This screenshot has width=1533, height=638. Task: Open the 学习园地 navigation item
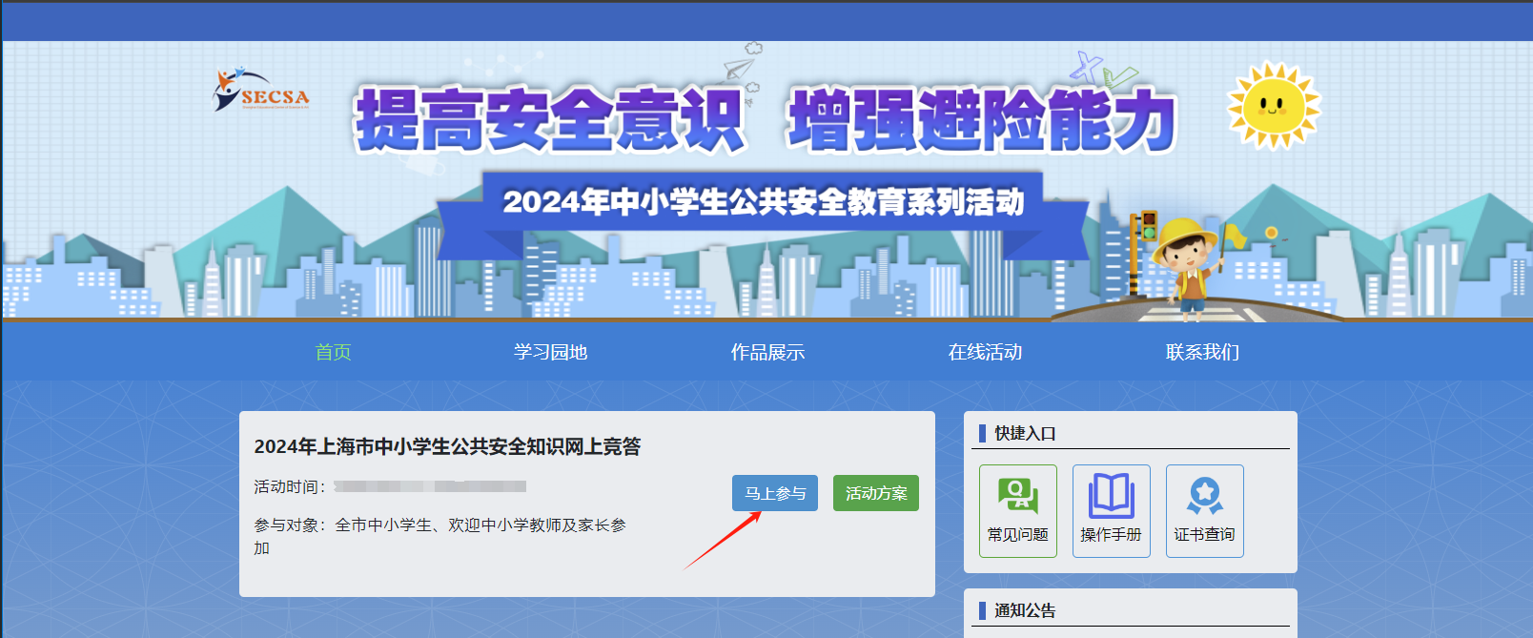551,352
